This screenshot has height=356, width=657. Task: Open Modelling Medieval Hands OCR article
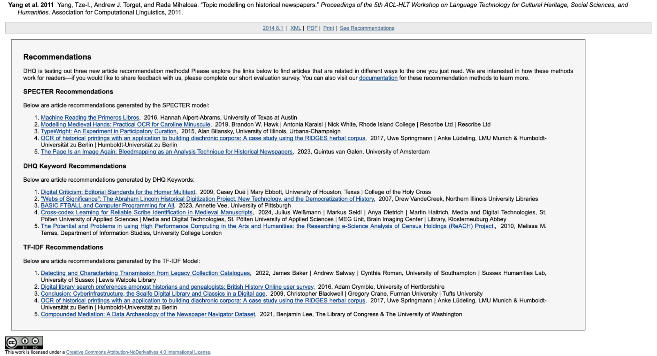[x=125, y=124]
